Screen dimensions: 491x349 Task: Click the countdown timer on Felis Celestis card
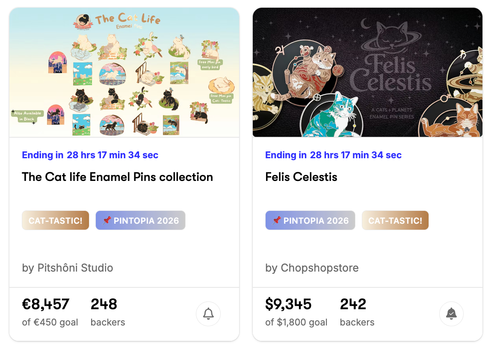pos(334,155)
